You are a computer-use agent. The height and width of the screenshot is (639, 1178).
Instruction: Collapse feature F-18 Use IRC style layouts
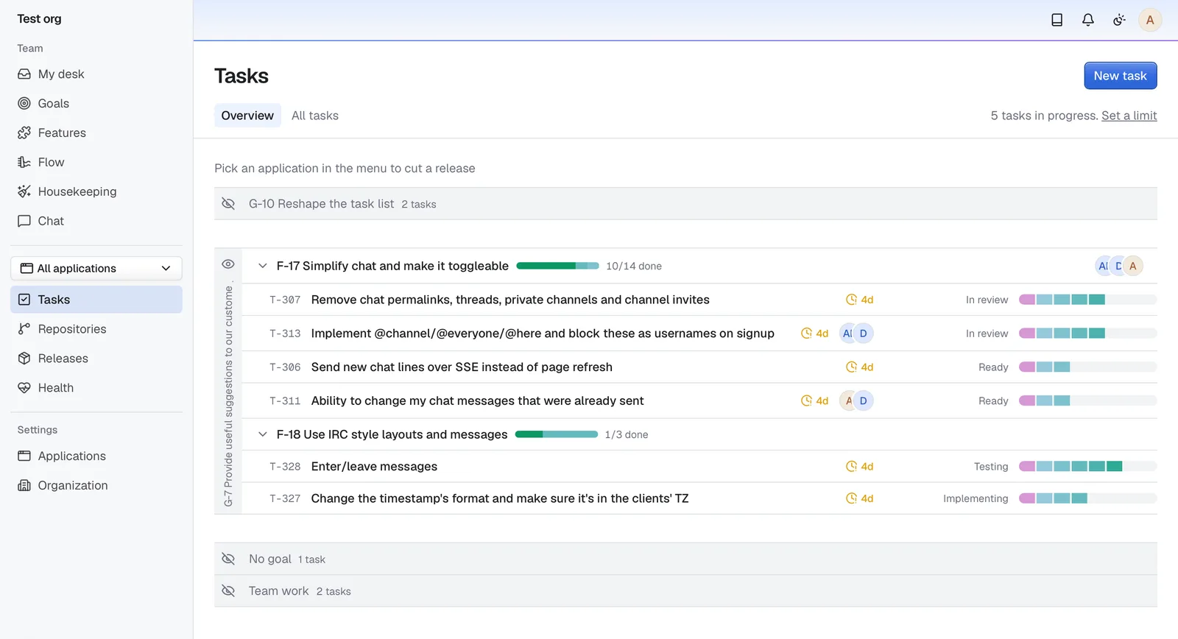(x=263, y=434)
